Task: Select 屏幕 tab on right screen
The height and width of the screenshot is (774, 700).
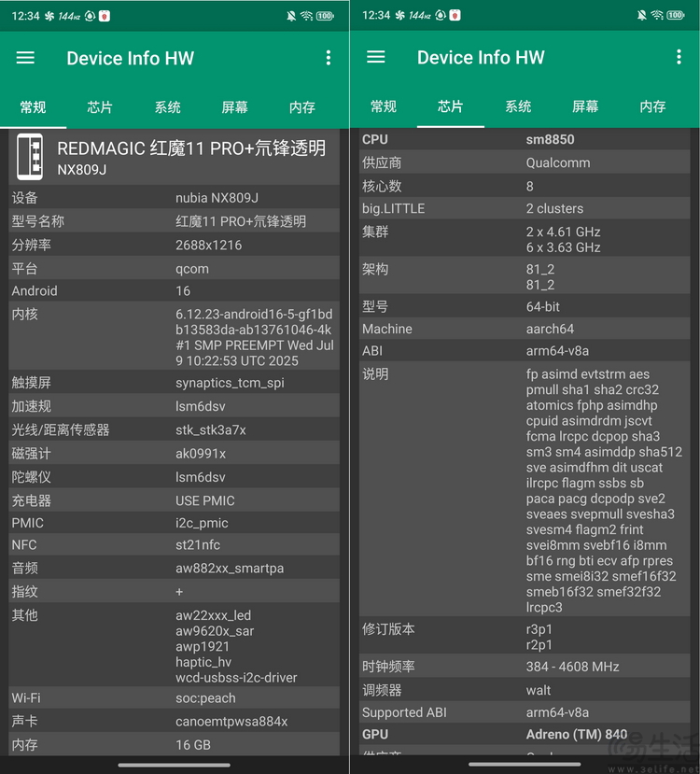Action: (x=585, y=107)
